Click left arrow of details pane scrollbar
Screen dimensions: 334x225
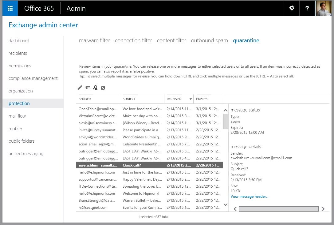pyautogui.click(x=235, y=209)
